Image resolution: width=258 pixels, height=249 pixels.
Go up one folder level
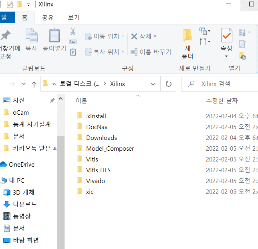coord(34,84)
